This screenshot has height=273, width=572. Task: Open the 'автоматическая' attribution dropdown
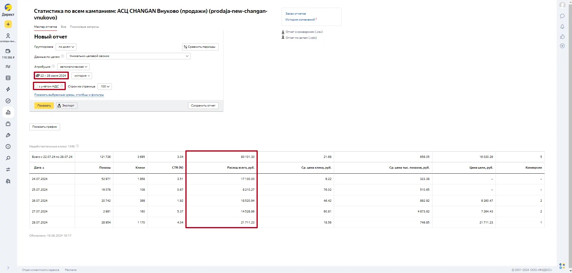click(x=73, y=67)
